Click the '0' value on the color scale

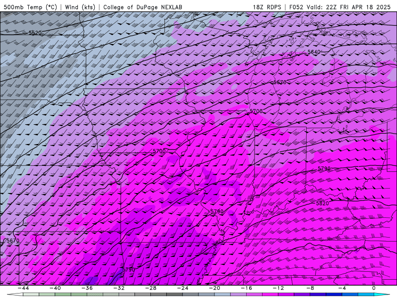[x=374, y=288]
